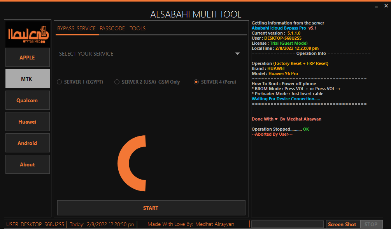
Task: Switch to the PASSCODE tab
Action: pos(112,28)
